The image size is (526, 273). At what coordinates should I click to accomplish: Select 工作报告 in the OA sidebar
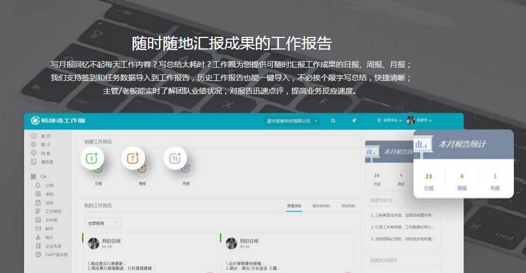click(x=52, y=211)
